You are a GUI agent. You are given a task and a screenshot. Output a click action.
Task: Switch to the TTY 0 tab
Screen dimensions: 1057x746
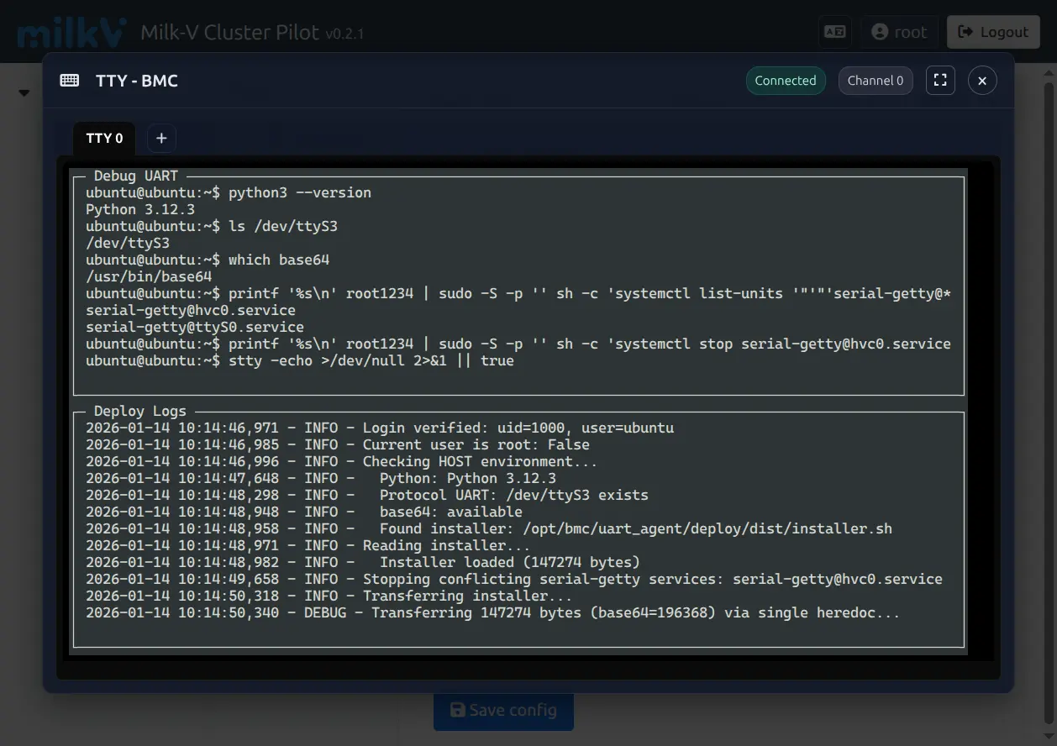click(104, 138)
